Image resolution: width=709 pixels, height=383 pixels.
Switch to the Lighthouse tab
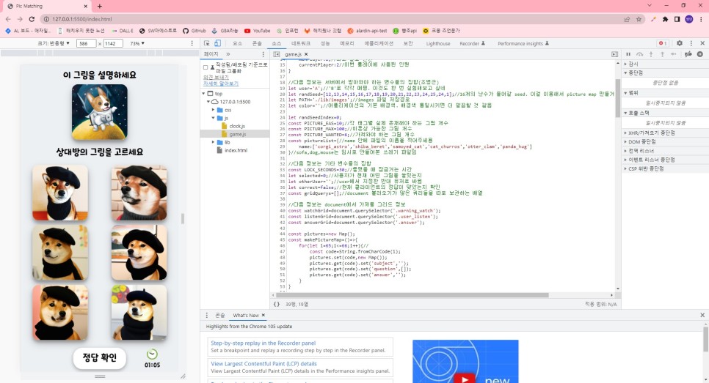[438, 43]
